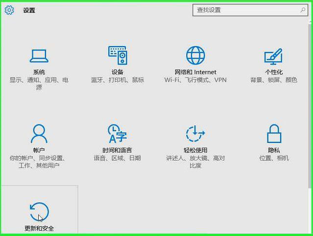
Task: Select the 语音、区域、日期 description
Action: (x=118, y=158)
